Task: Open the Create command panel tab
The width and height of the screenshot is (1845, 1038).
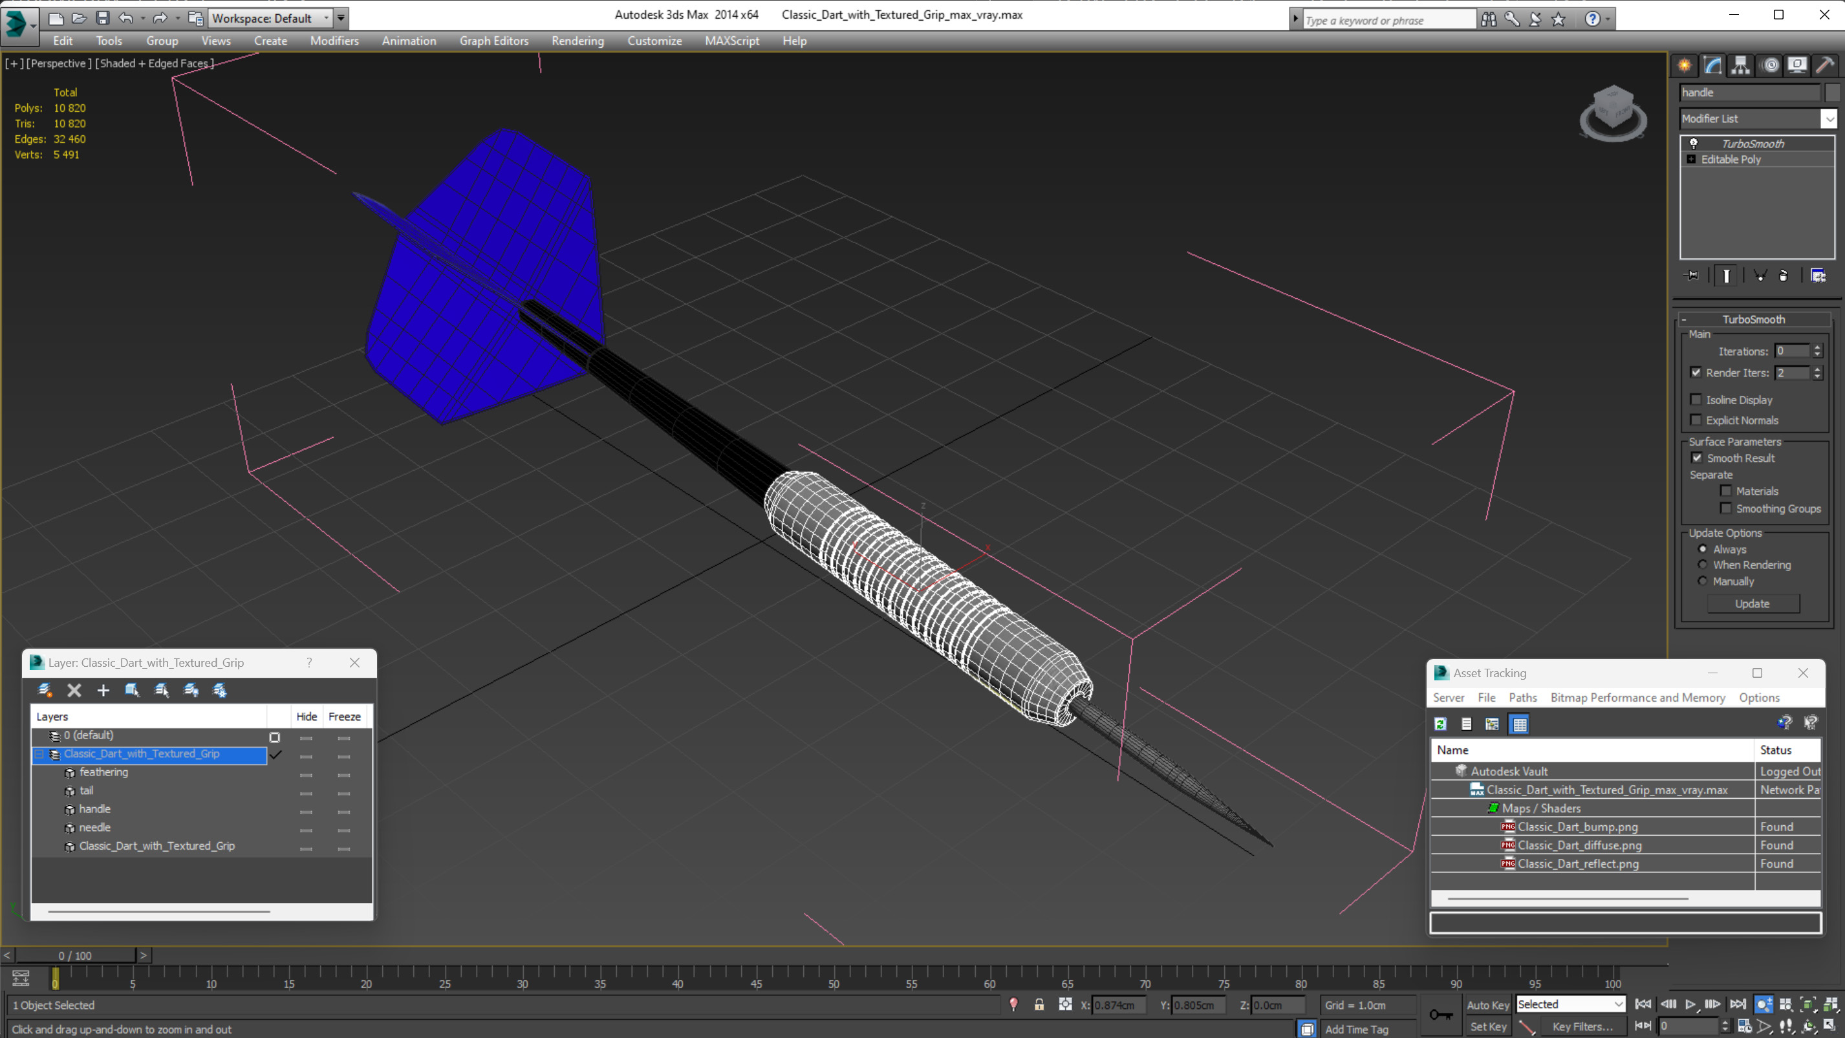Action: [x=1685, y=65]
